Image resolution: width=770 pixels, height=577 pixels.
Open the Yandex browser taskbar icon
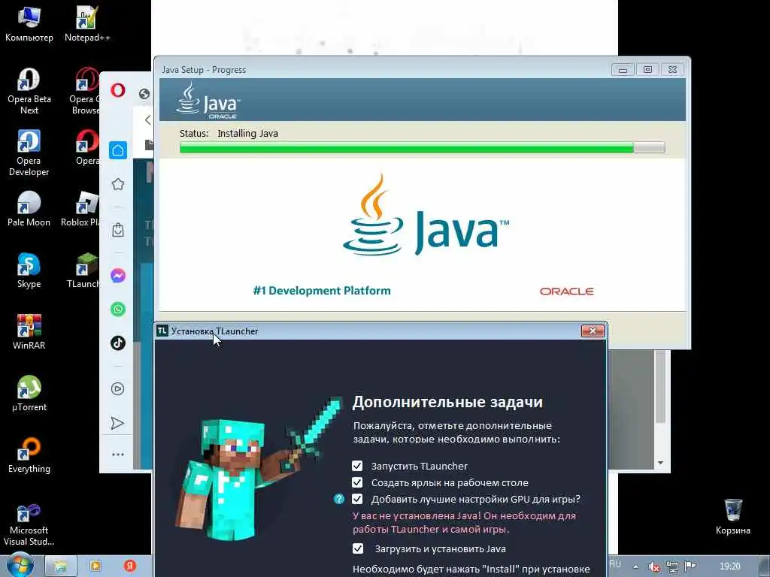(129, 566)
